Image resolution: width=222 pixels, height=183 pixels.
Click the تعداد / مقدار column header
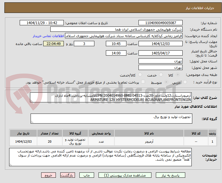pyautogui.click(x=50, y=133)
